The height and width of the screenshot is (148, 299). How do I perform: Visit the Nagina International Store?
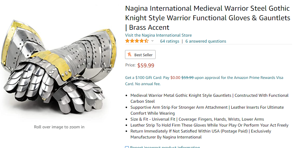tap(158, 35)
